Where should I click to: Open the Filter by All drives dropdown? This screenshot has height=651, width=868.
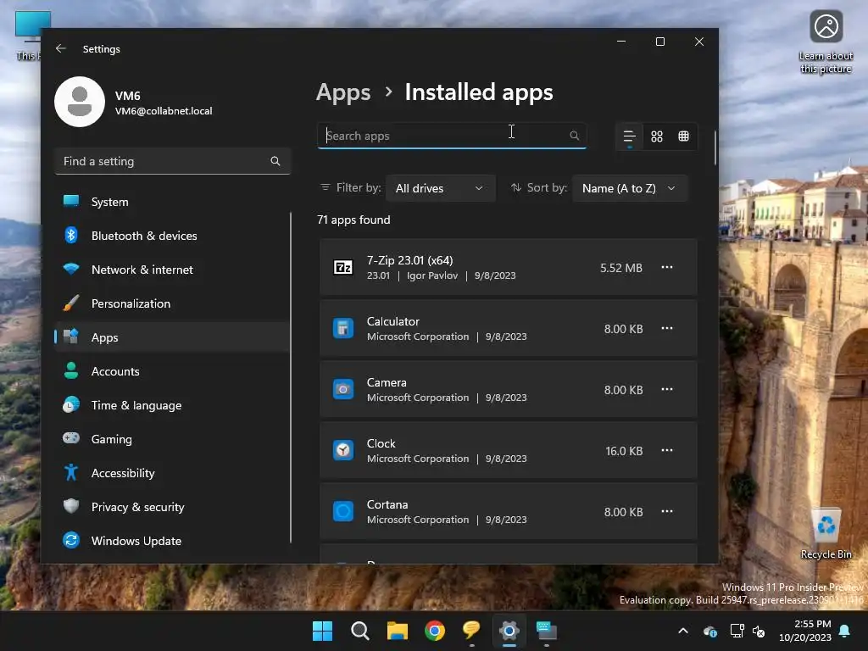440,188
